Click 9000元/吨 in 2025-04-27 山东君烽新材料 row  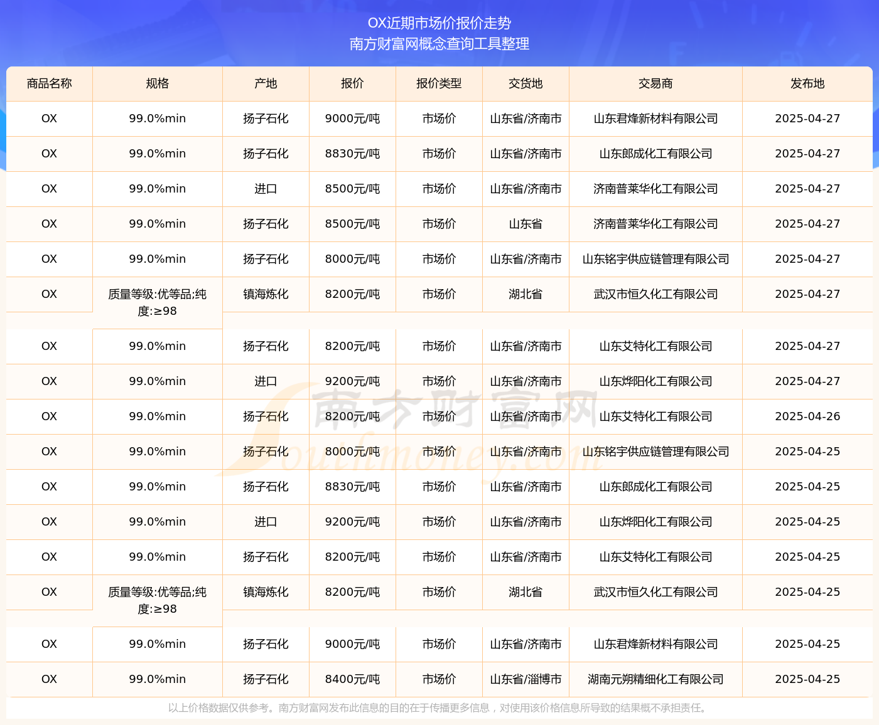click(x=352, y=119)
